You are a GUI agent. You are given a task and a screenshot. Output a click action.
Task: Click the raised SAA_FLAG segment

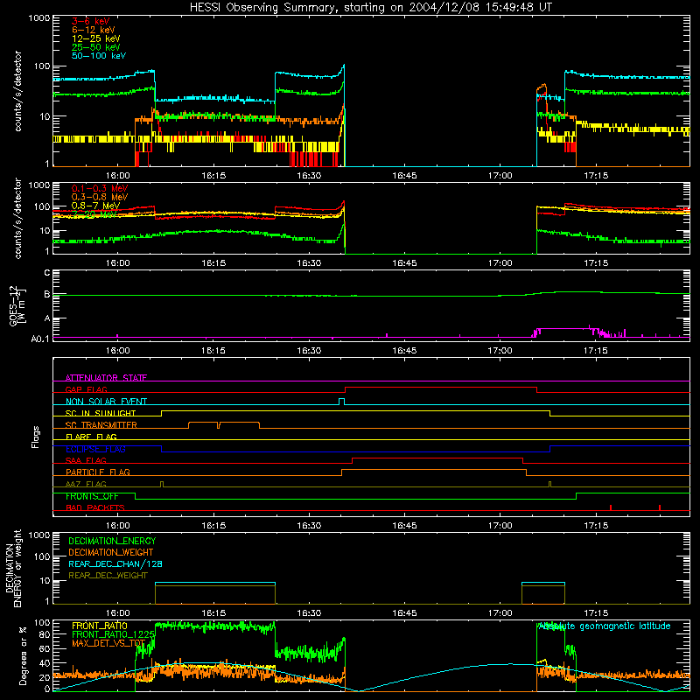pyautogui.click(x=437, y=458)
